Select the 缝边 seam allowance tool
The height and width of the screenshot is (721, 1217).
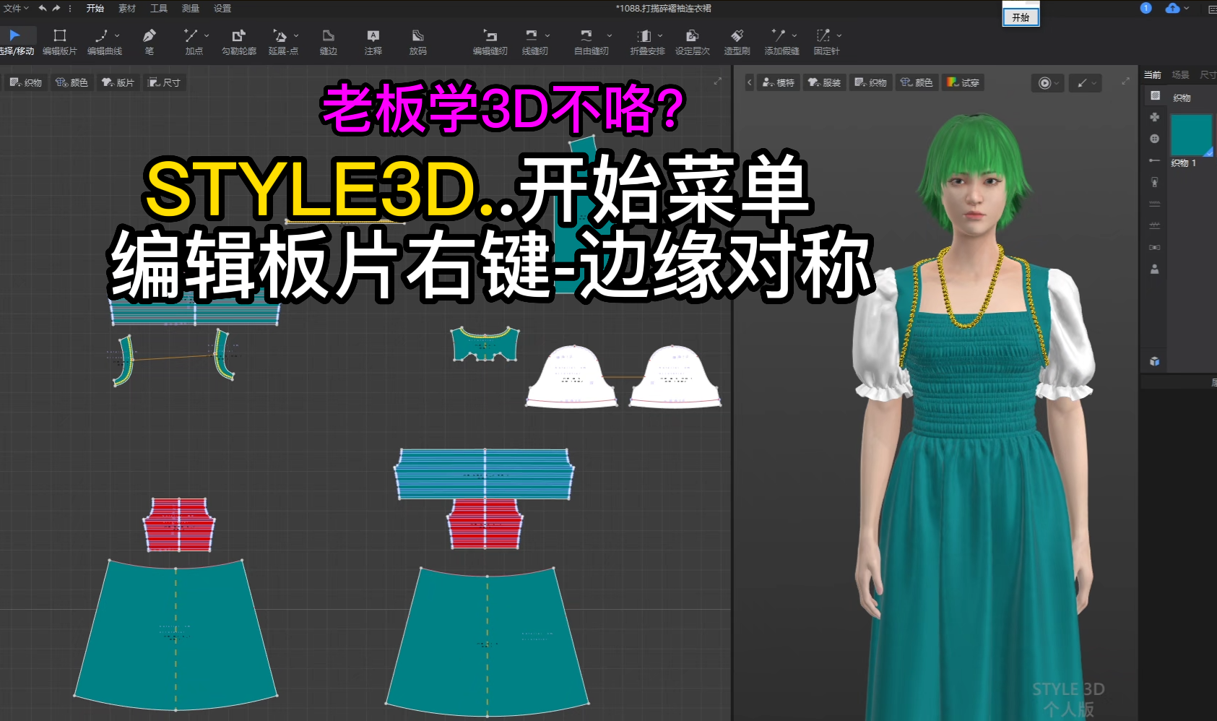click(x=329, y=41)
